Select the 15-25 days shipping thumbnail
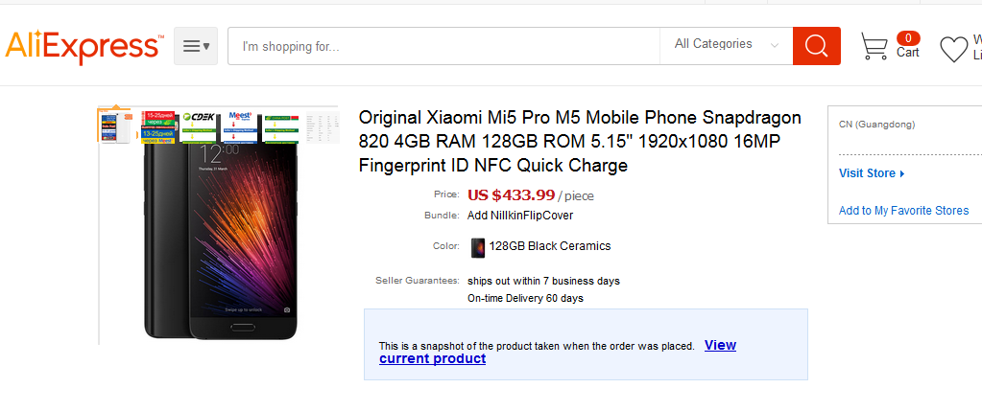Screen dimensions: 982x411 coord(160,126)
